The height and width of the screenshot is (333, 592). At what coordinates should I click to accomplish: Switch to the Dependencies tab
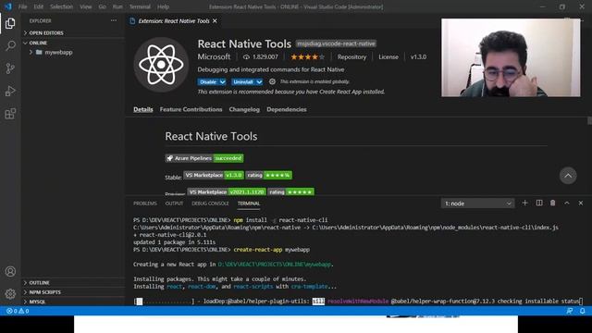tap(287, 109)
